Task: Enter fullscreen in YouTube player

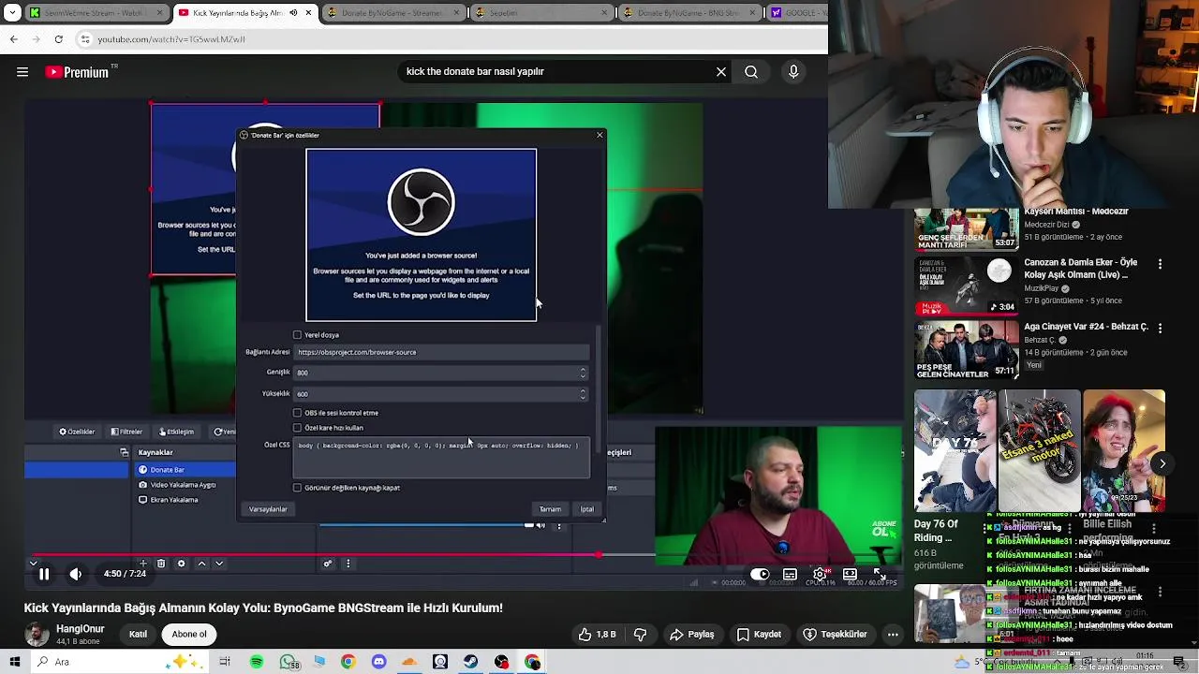Action: click(x=880, y=574)
